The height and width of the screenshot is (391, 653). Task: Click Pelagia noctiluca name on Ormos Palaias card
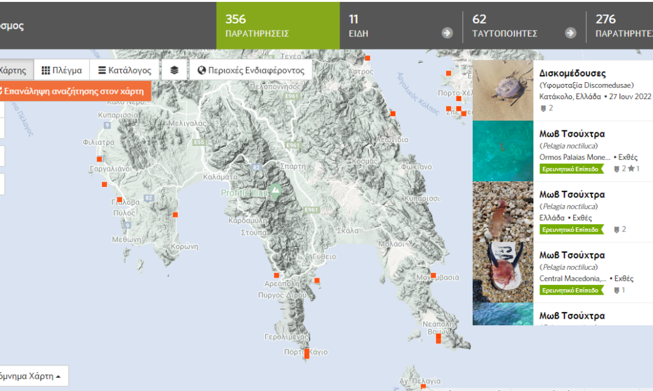(569, 146)
